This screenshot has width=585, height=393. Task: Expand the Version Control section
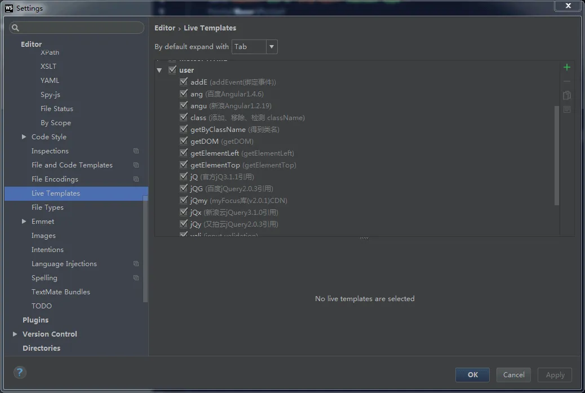pos(15,334)
